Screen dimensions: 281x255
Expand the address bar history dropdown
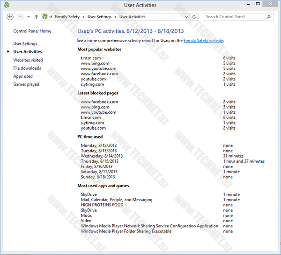click(x=186, y=17)
